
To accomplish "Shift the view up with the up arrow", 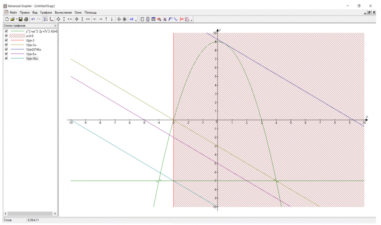I will (x=106, y=19).
